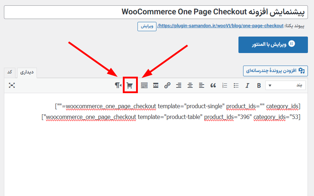Center align the text
The width and height of the screenshot is (314, 196).
[x=190, y=85]
